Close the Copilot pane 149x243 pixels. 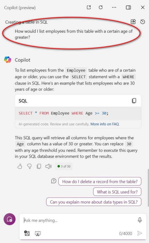[x=143, y=7]
